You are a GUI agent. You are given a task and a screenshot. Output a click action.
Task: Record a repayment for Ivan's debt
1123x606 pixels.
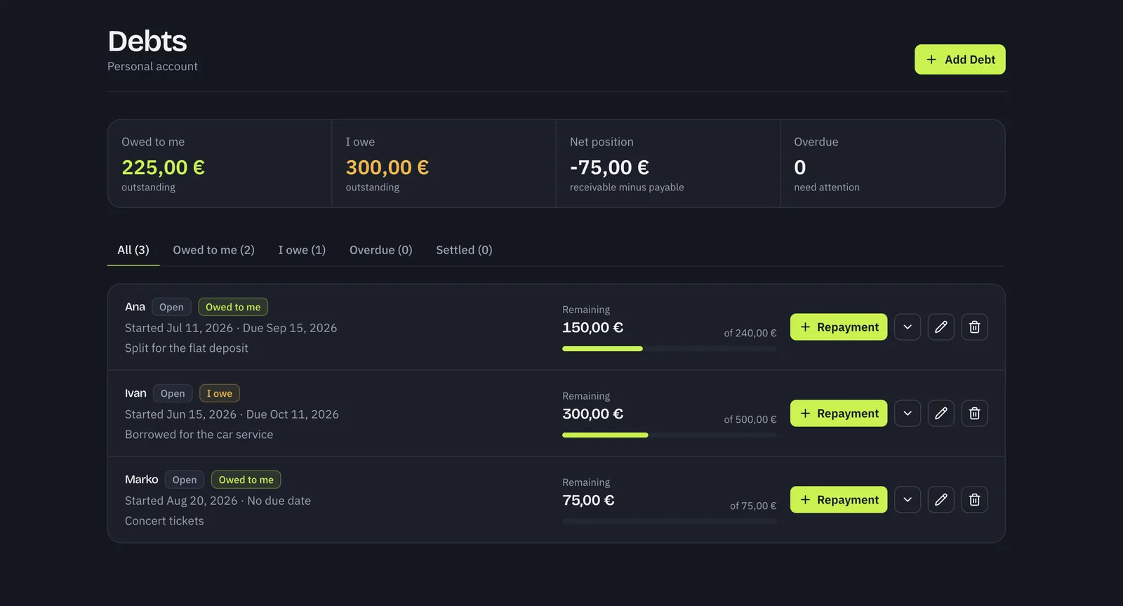[x=839, y=414]
